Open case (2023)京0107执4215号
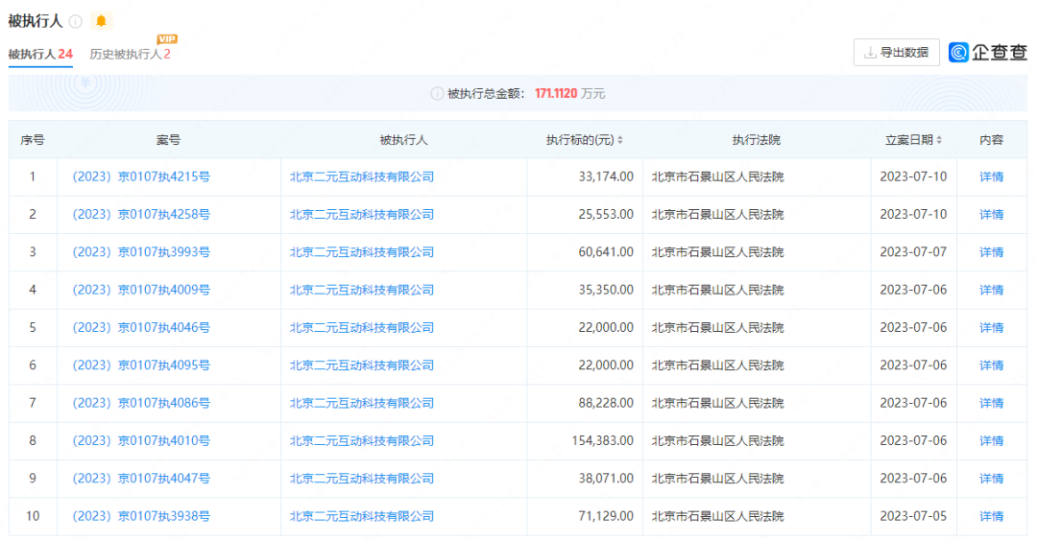The height and width of the screenshot is (541, 1037). pos(141,177)
